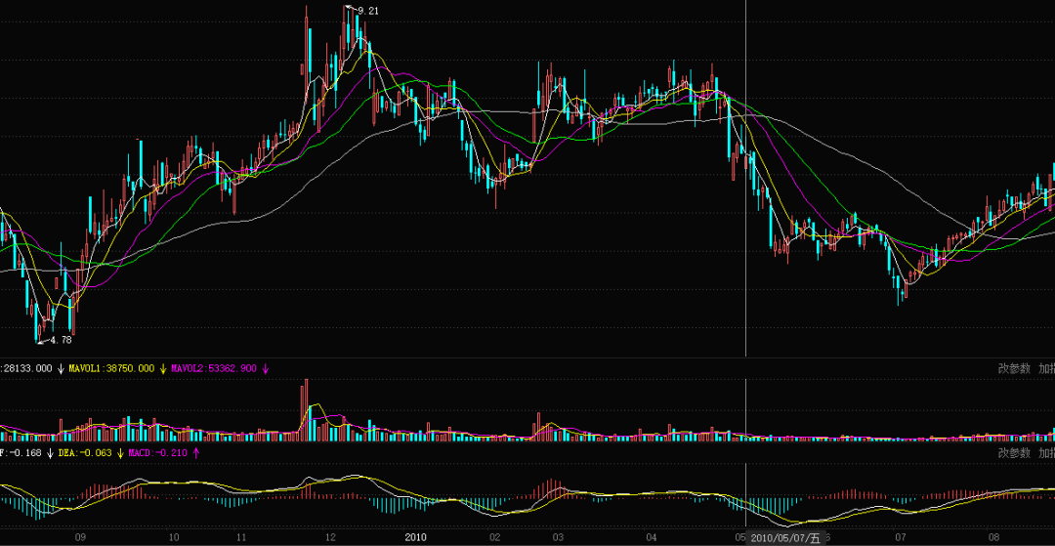The width and height of the screenshot is (1055, 546).
Task: Click 加指 in the volume panel header
Action: pos(1046,368)
